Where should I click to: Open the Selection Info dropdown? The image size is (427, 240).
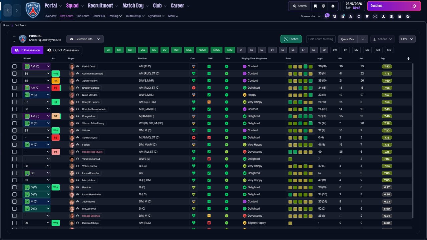point(85,39)
